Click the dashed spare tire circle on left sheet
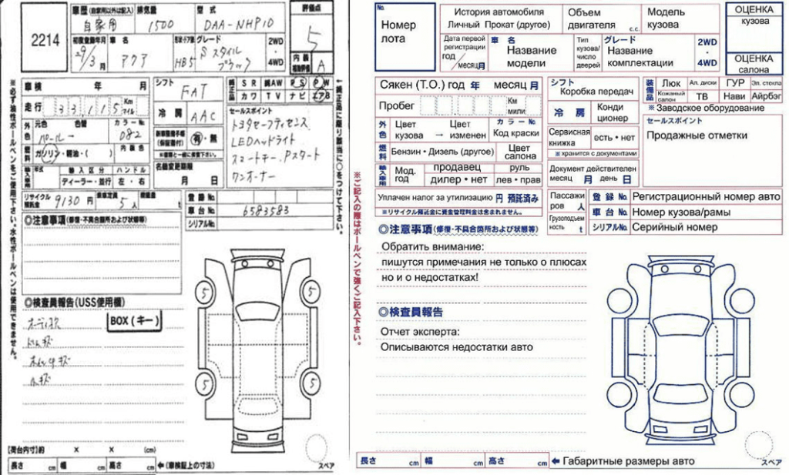789x475 pixels. click(317, 447)
